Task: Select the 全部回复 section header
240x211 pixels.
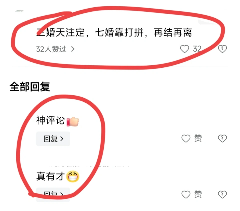Action: pyautogui.click(x=30, y=87)
